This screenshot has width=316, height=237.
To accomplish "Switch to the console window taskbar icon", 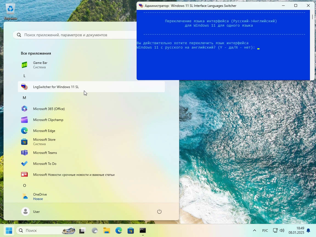I will (x=143, y=230).
